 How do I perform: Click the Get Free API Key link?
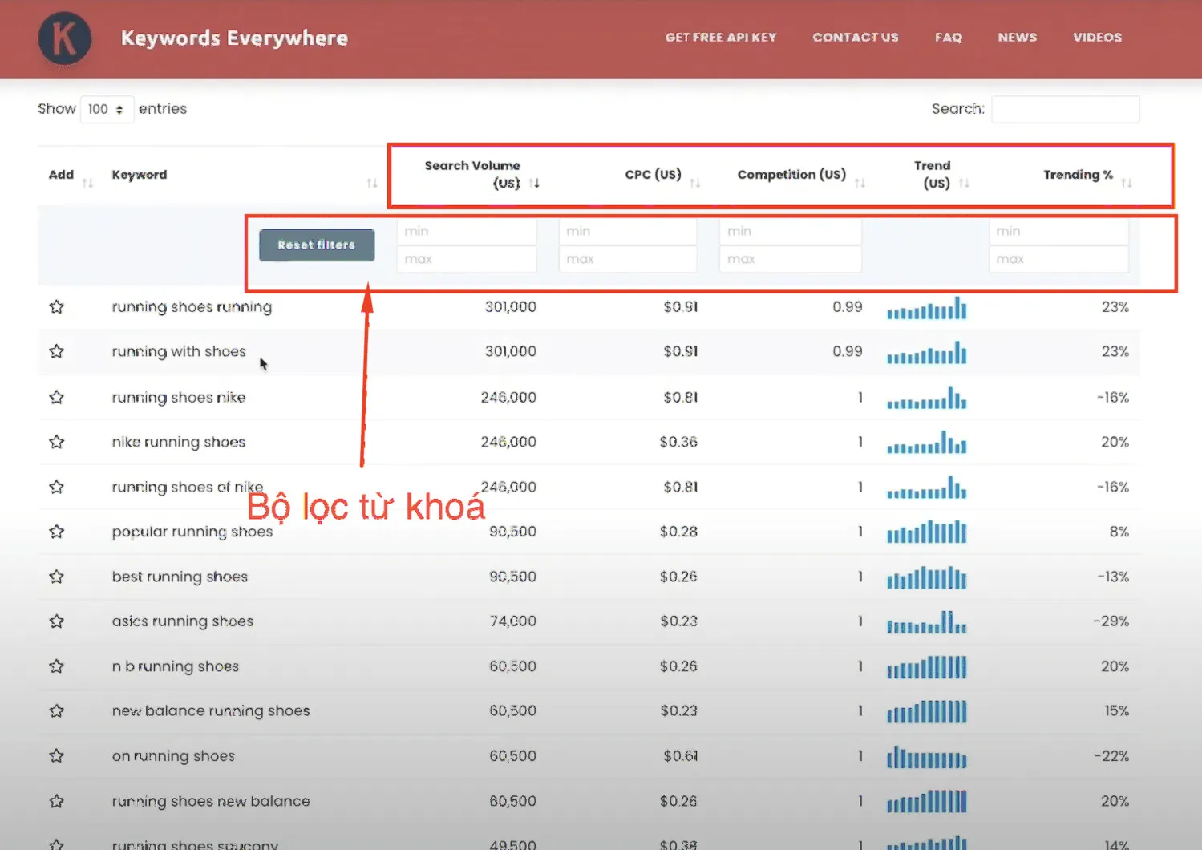tap(720, 38)
